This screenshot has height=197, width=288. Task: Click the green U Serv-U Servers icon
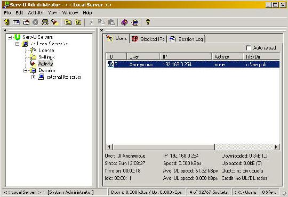point(18,37)
